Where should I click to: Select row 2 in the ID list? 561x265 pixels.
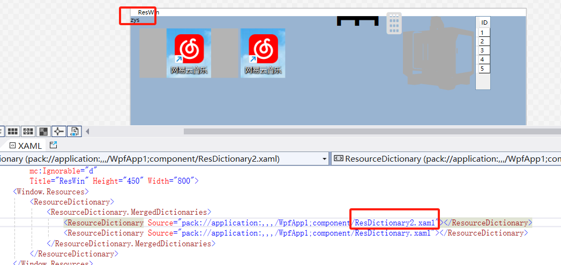(x=484, y=41)
